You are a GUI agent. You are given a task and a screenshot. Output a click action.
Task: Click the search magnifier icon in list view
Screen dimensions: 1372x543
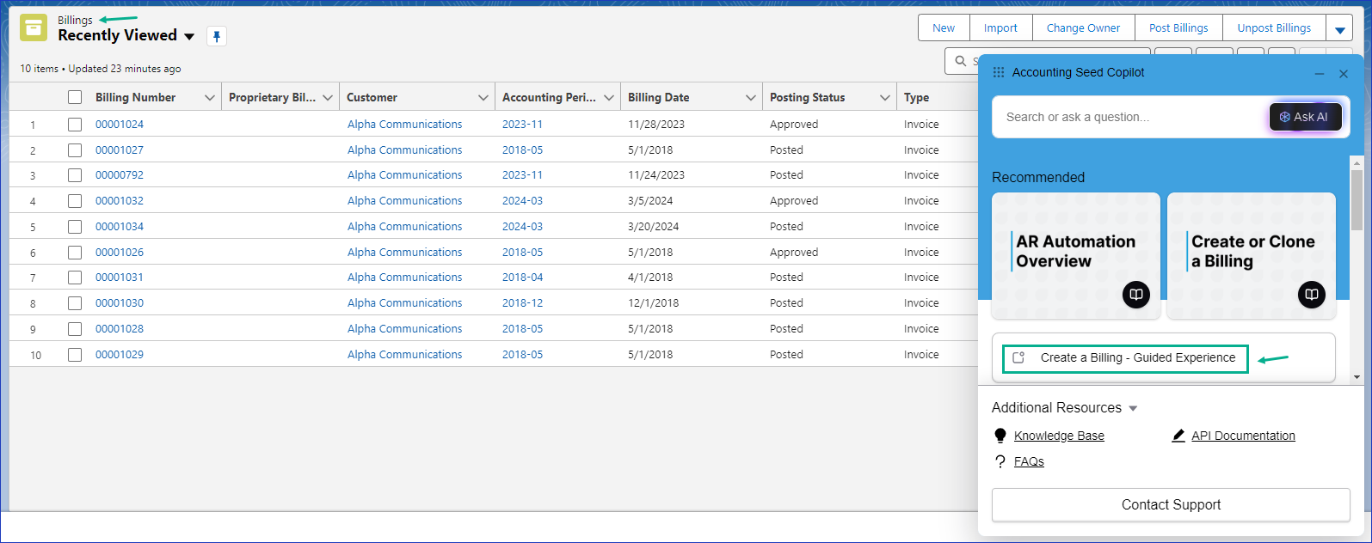pyautogui.click(x=961, y=61)
